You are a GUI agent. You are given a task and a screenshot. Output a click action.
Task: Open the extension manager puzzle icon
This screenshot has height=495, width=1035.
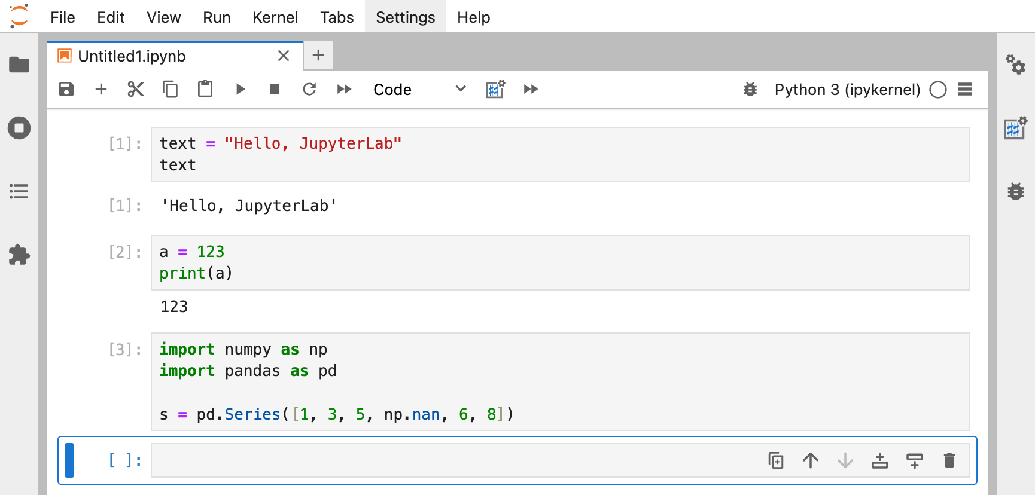(x=19, y=255)
